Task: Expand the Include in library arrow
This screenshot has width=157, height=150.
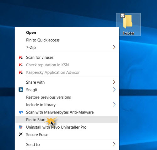Action: (114, 104)
